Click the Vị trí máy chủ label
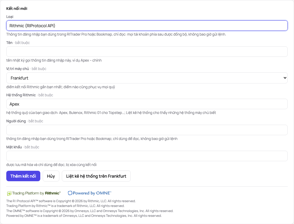The image size is (294, 224). tap(18, 69)
